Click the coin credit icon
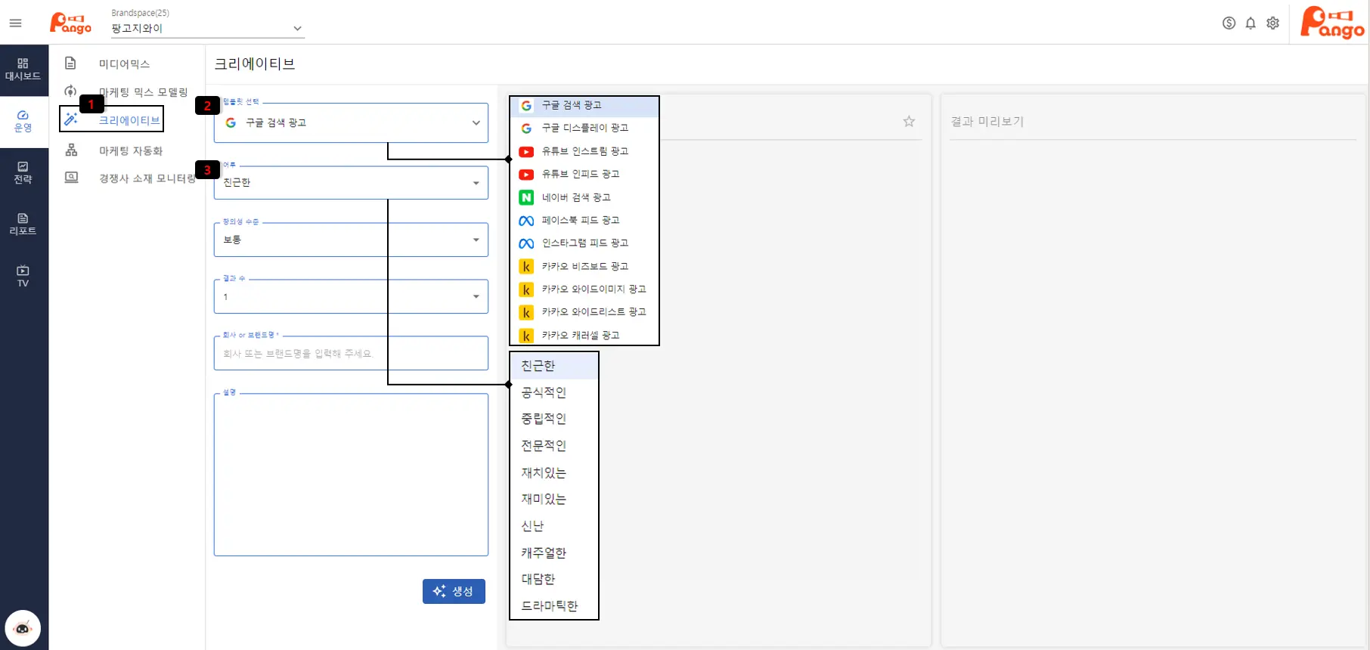 [x=1229, y=23]
